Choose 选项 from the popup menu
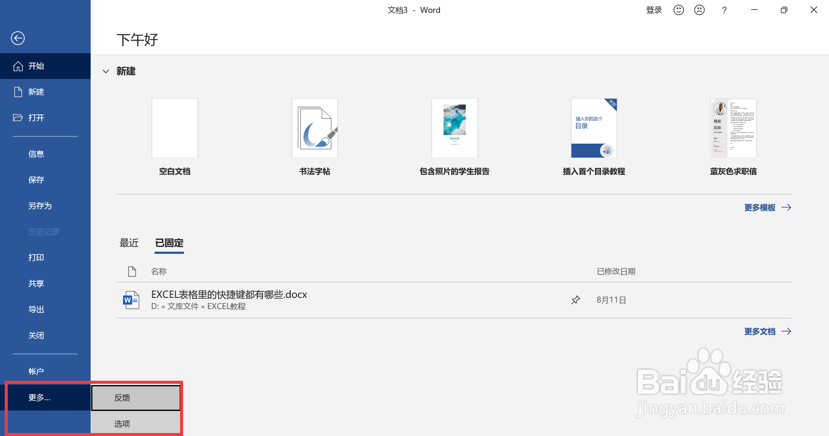 pyautogui.click(x=136, y=423)
